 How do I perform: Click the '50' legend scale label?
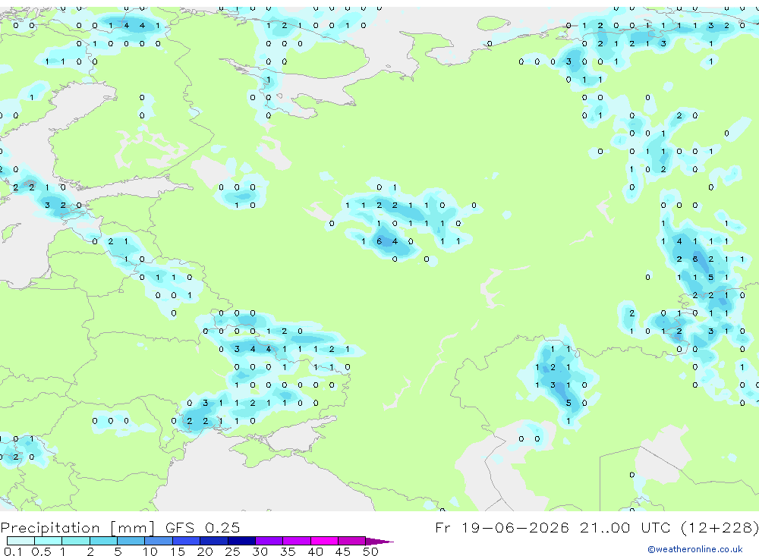370,551
